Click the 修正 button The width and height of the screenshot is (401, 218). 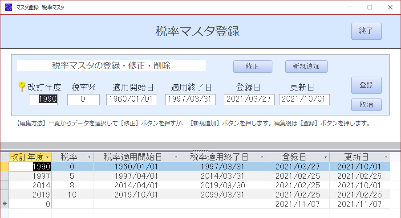click(x=253, y=66)
